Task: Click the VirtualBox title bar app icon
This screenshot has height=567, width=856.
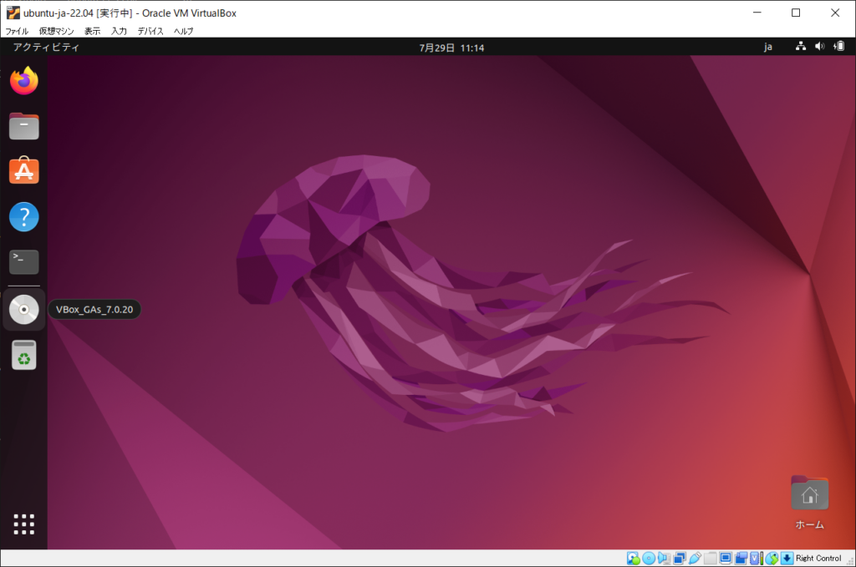Action: click(13, 13)
